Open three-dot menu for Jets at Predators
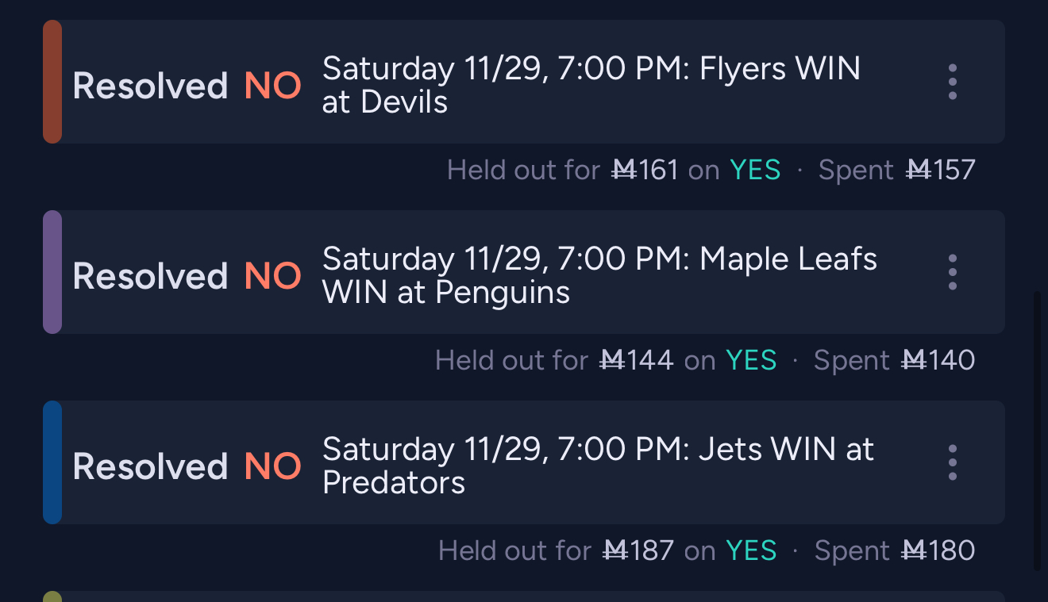The width and height of the screenshot is (1048, 602). point(952,462)
